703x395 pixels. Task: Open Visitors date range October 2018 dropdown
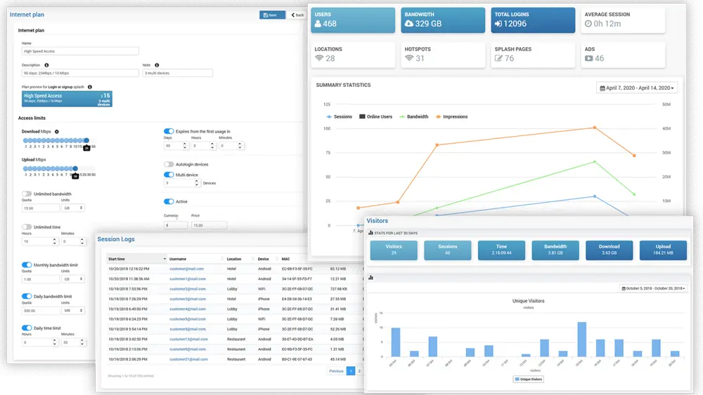652,288
